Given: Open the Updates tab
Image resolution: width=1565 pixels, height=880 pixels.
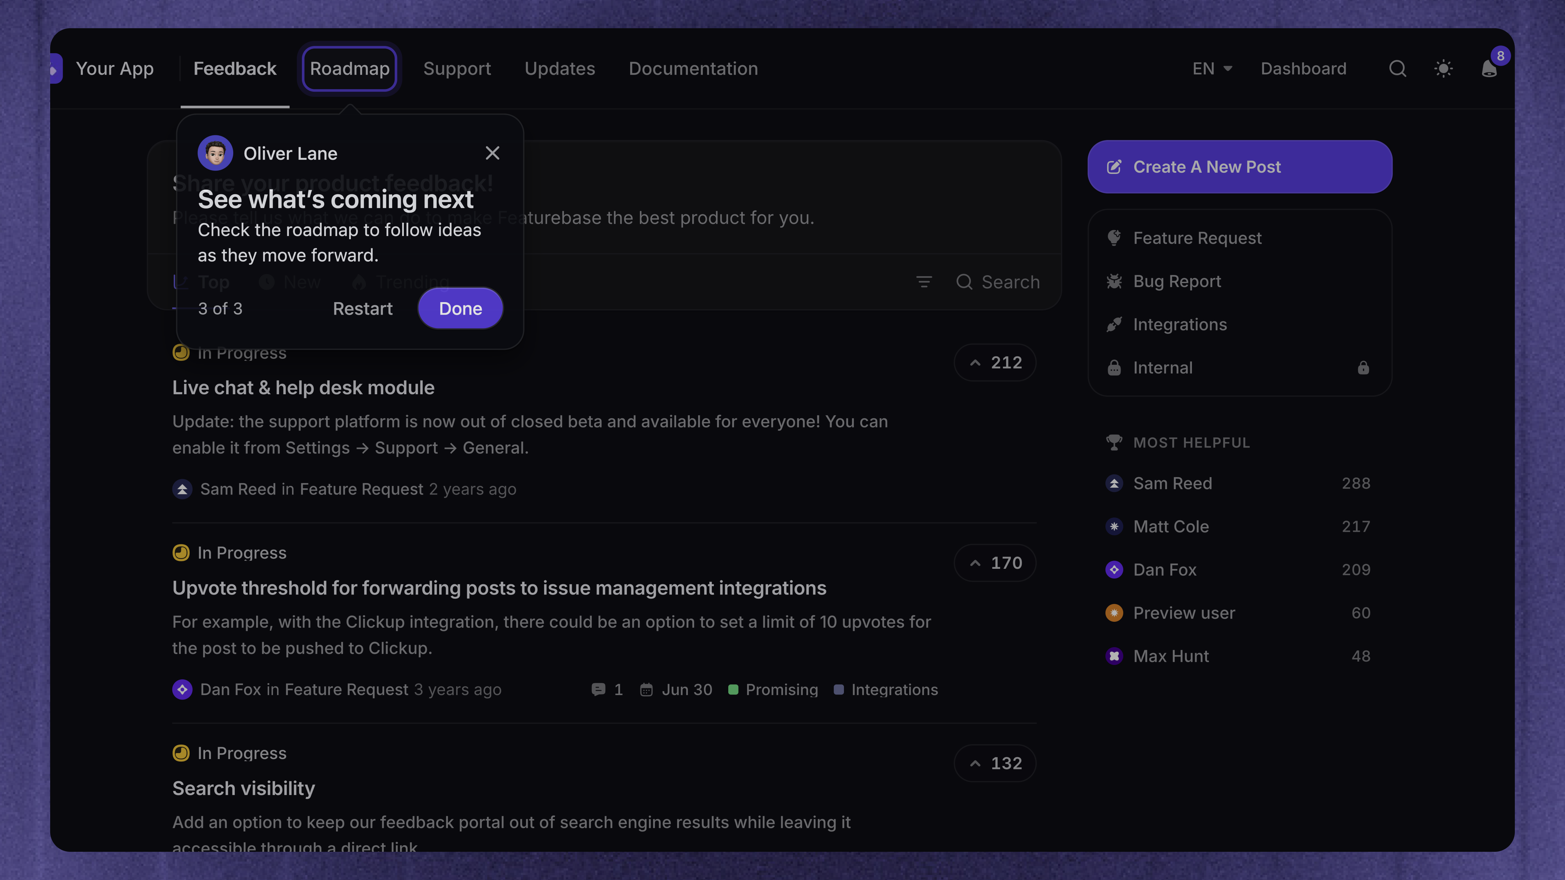Looking at the screenshot, I should point(560,69).
